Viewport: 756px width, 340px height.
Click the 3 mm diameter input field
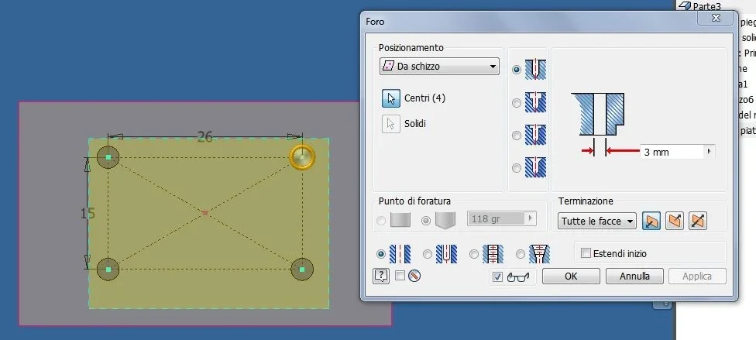coord(672,152)
